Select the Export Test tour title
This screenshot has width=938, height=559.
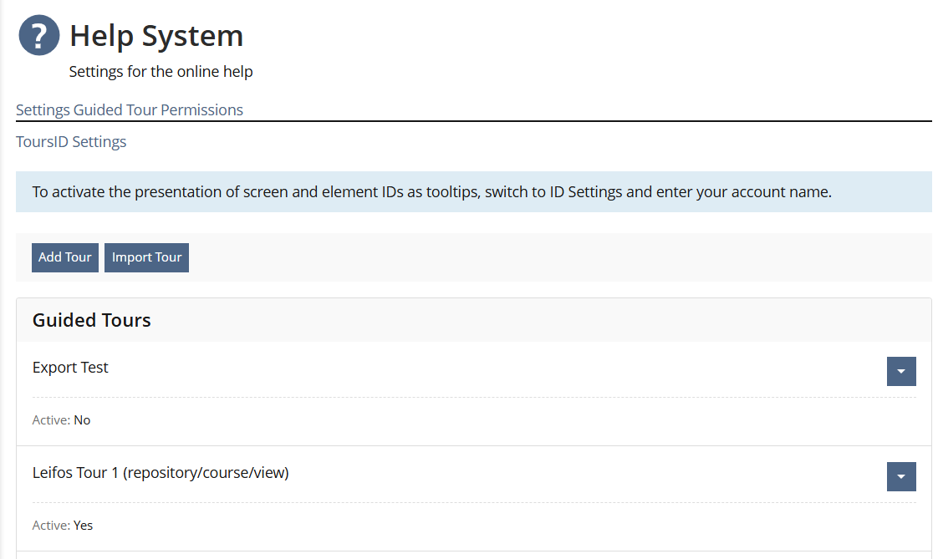click(x=70, y=368)
